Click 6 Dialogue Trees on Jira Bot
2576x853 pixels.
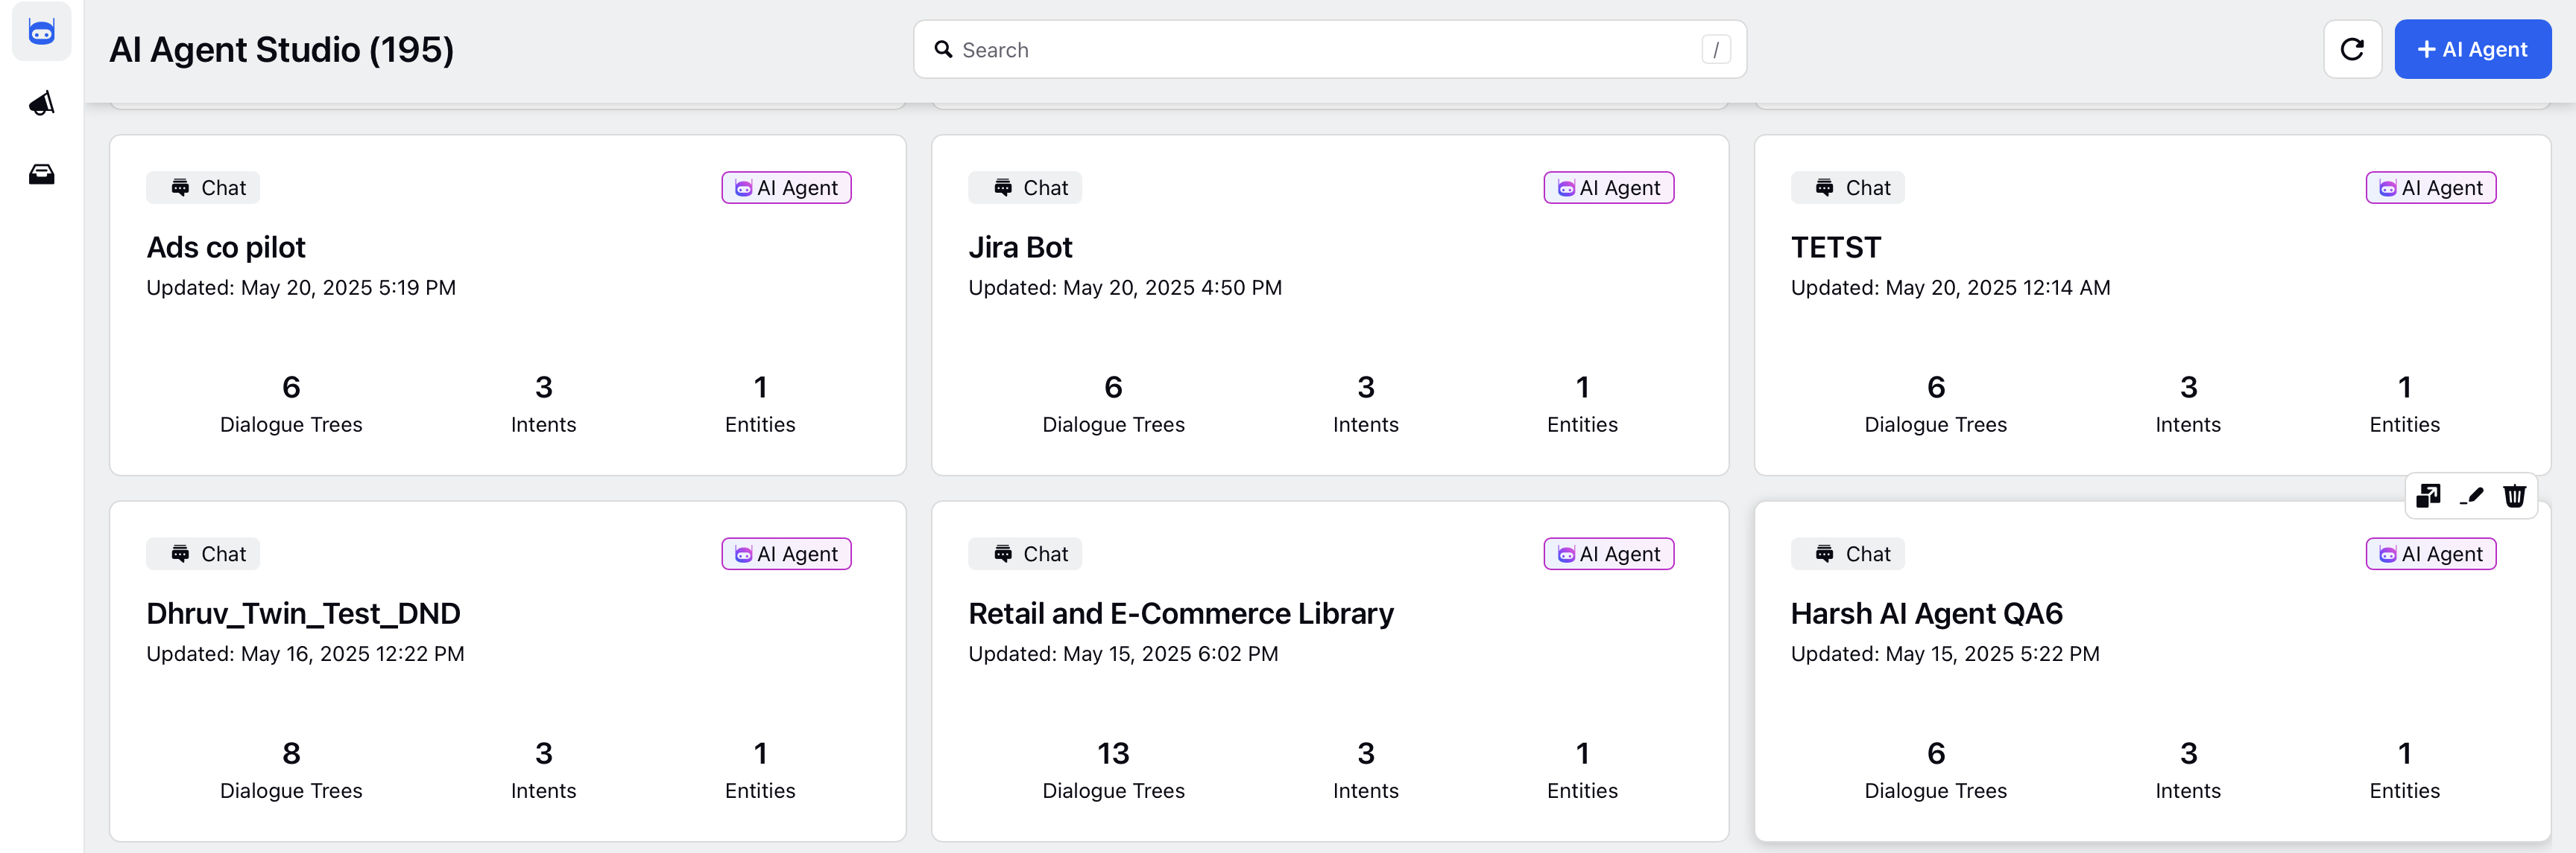pyautogui.click(x=1113, y=403)
